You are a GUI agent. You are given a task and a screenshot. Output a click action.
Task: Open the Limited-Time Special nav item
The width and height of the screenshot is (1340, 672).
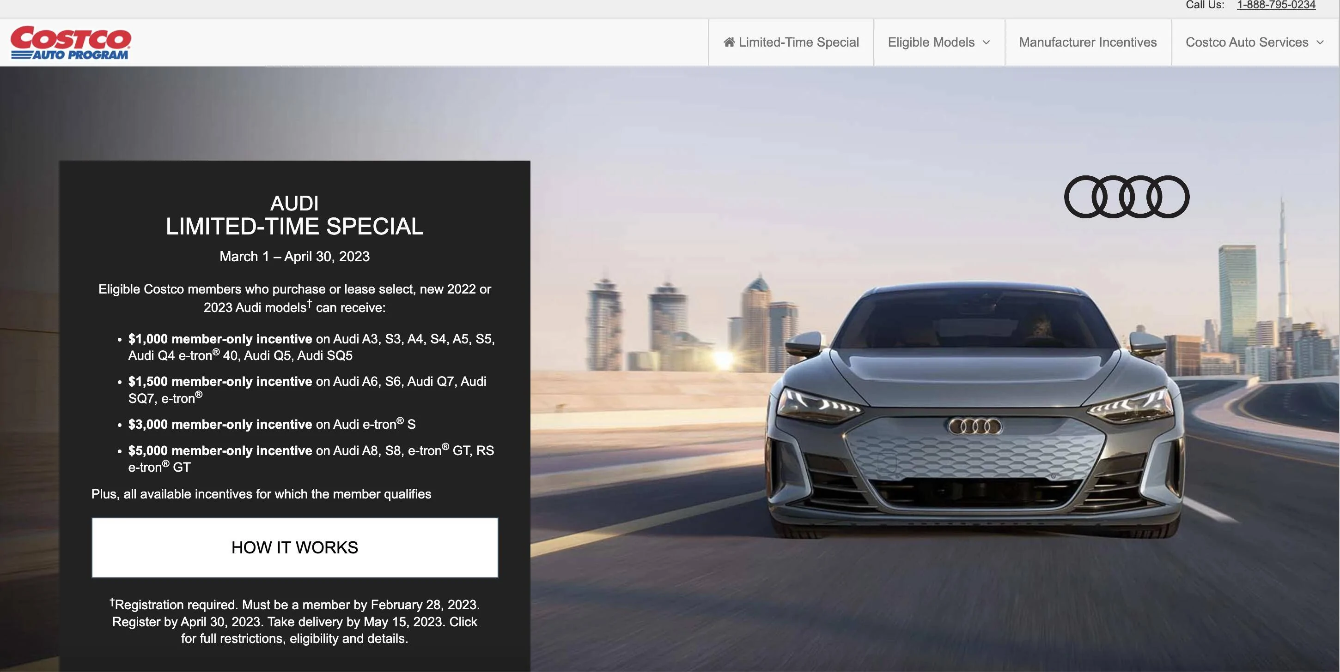[x=791, y=42]
